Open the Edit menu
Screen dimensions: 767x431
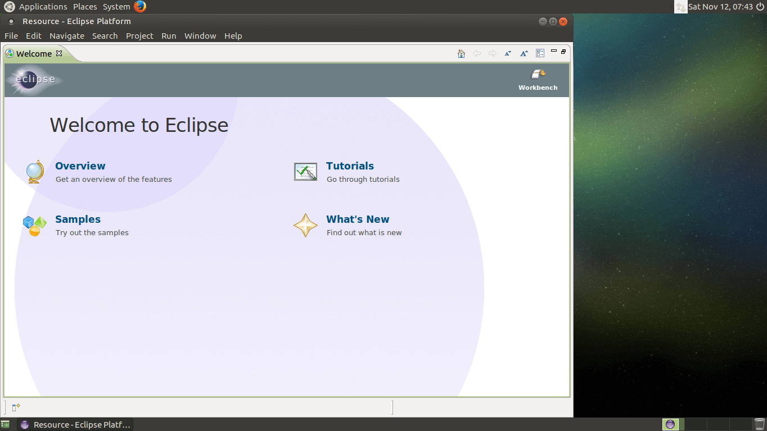(34, 36)
